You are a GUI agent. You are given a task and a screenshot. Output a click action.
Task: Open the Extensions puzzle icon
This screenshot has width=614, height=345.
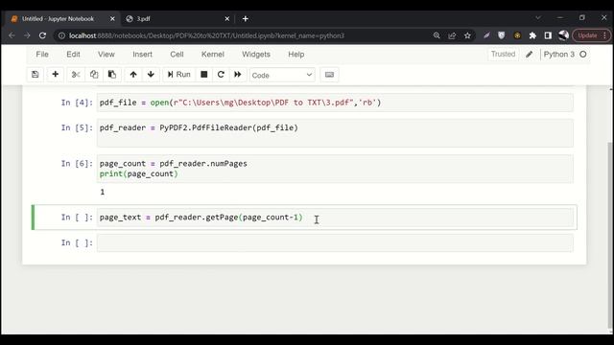532,35
